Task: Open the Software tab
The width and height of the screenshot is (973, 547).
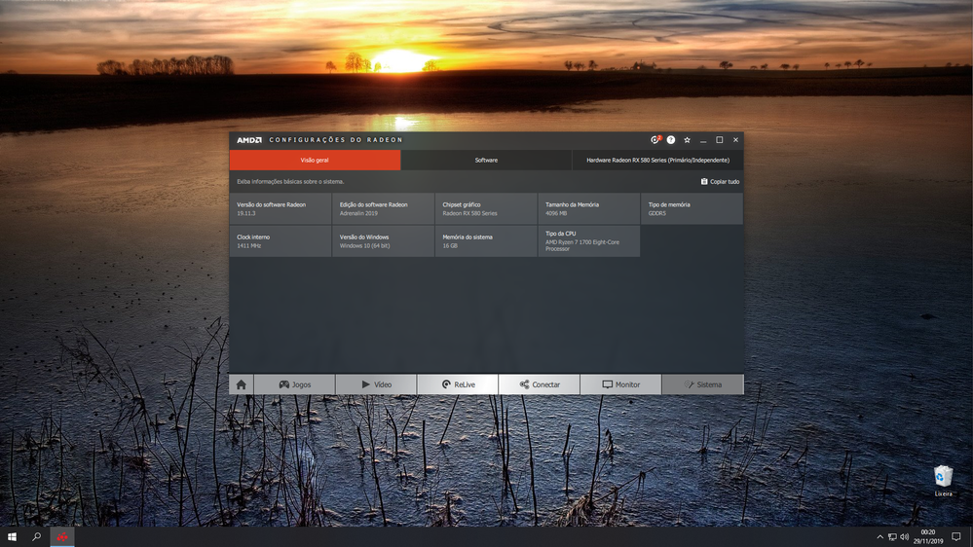Action: (486, 160)
